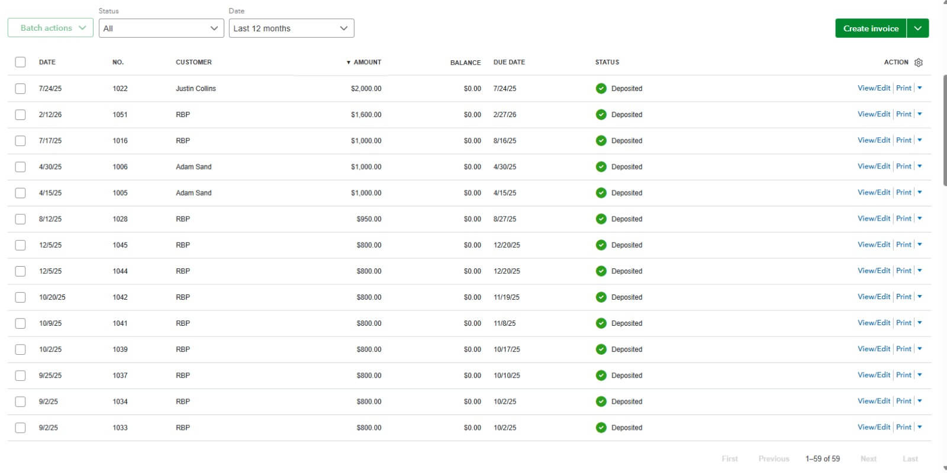Check the box for invoice 1006
Viewport: 947px width, 473px height.
[20, 167]
